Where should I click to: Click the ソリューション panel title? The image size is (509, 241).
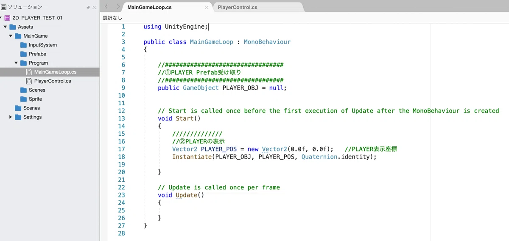coord(25,7)
